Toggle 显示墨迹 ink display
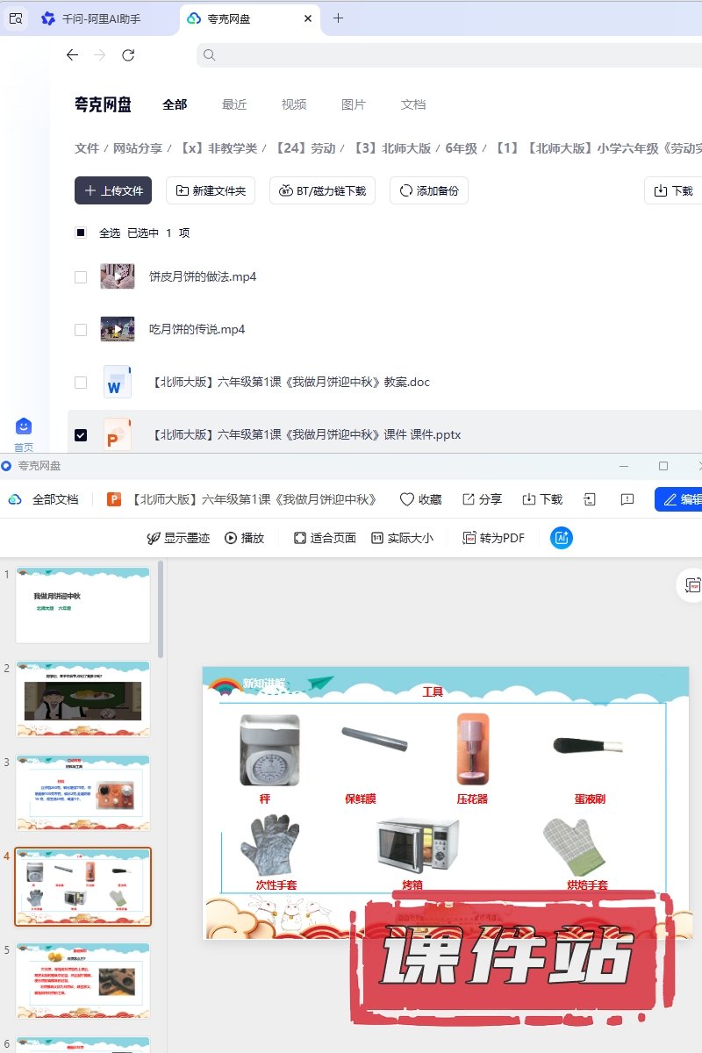Viewport: 702px width, 1053px height. (177, 538)
